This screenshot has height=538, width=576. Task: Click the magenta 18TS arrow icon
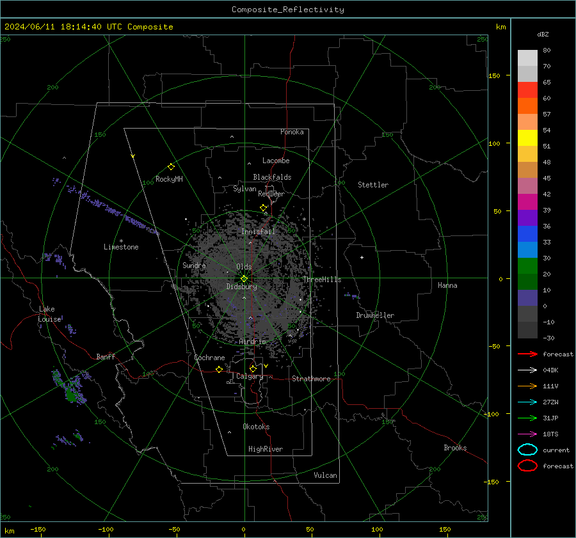click(527, 434)
